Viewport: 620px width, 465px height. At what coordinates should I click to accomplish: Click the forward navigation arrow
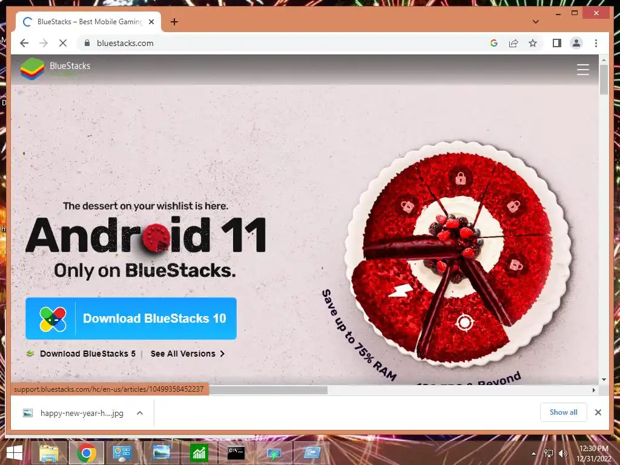(44, 43)
